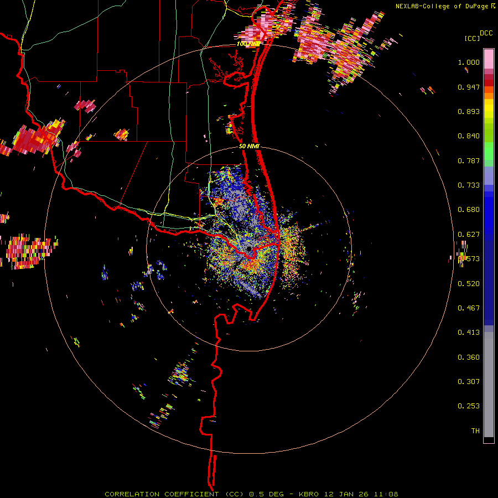Select the 0.467 scale value
The width and height of the screenshot is (498, 498).
469,308
